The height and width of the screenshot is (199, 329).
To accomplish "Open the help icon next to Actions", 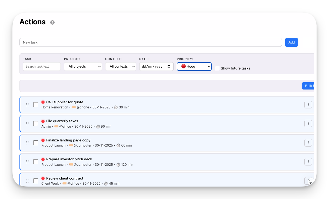I will point(52,22).
